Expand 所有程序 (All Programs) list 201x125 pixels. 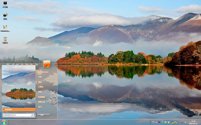point(19,110)
